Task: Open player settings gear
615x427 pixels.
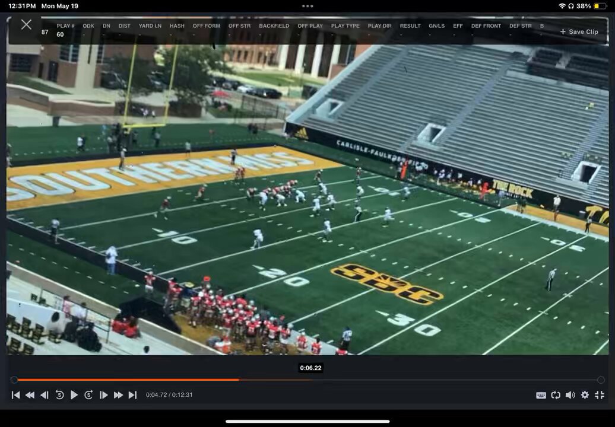Action: [x=585, y=395]
